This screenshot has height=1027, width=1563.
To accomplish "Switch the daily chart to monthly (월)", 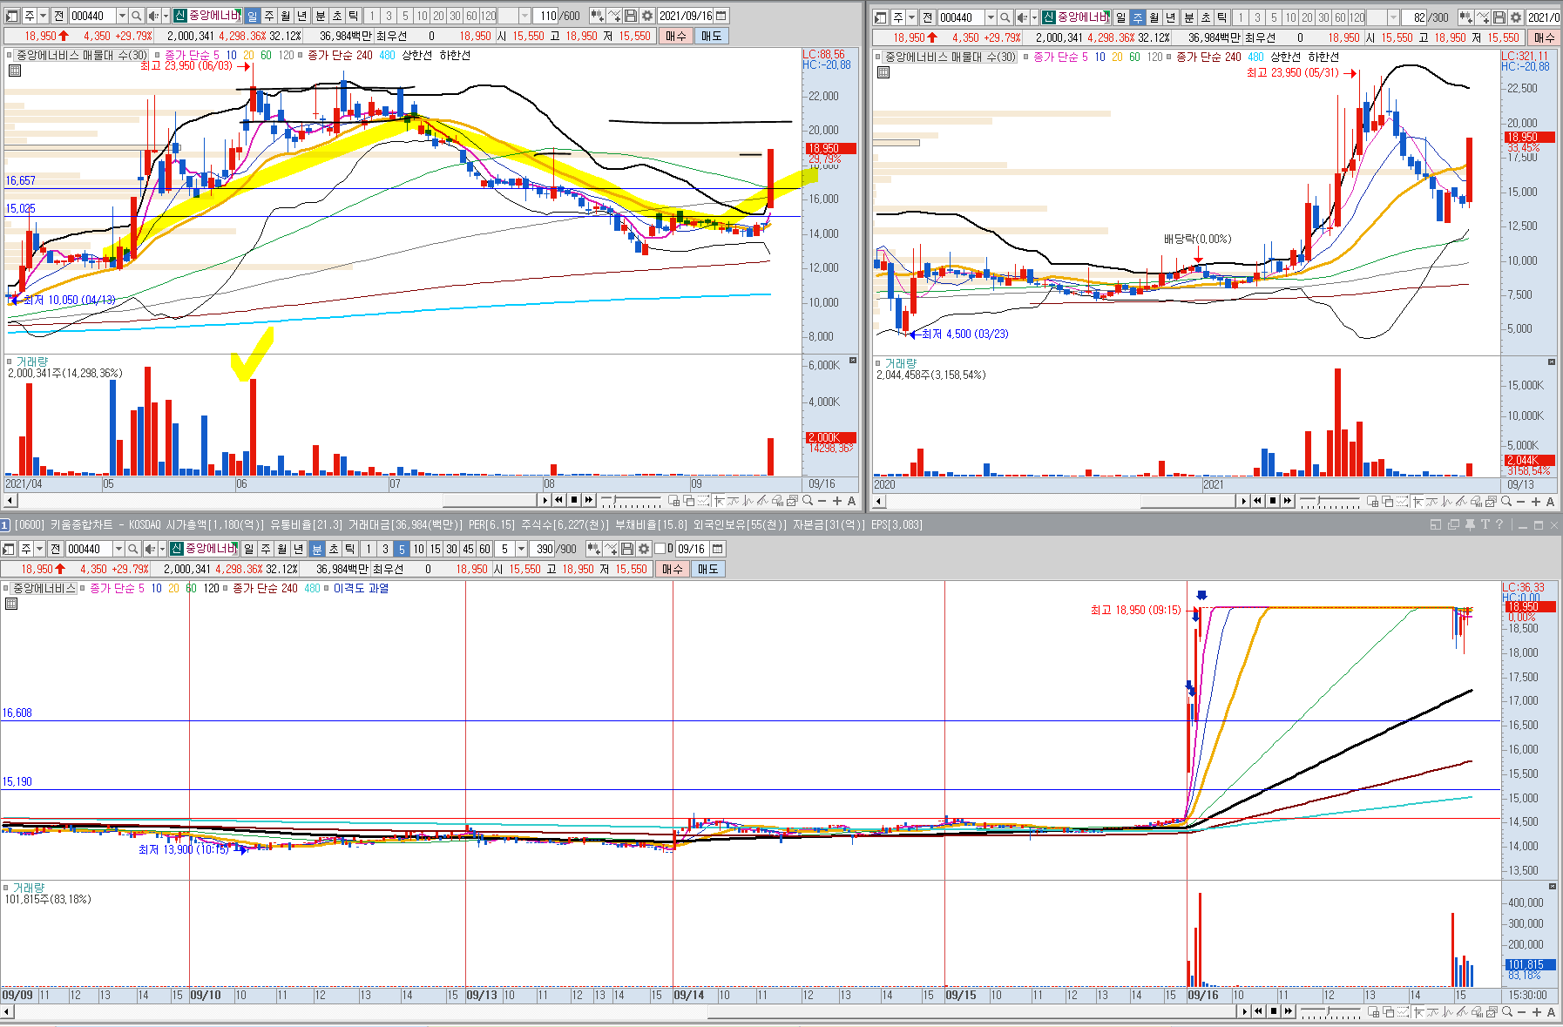I will pos(286,16).
